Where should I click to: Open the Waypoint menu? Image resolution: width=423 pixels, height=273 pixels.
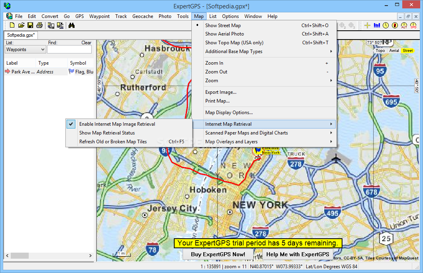point(100,16)
